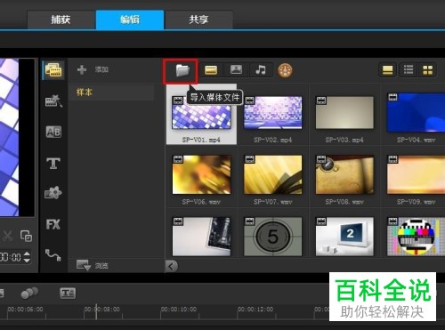Click the SP-V01.mp4 file name label
Screen dimensions: 445x330
201,140
